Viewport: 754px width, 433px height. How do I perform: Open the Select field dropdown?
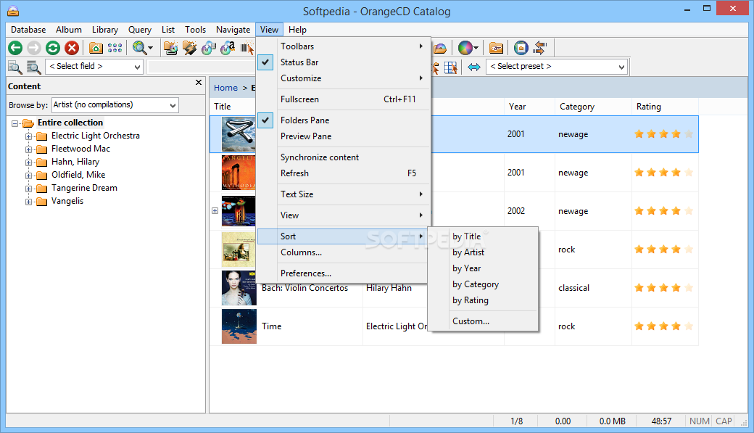pos(94,67)
